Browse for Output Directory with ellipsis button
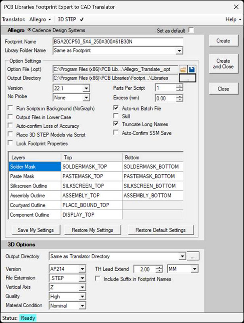 pyautogui.click(x=187, y=78)
